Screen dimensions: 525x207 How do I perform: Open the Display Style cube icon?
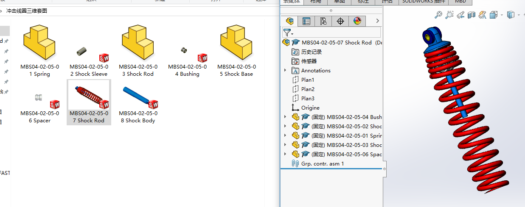click(511, 15)
